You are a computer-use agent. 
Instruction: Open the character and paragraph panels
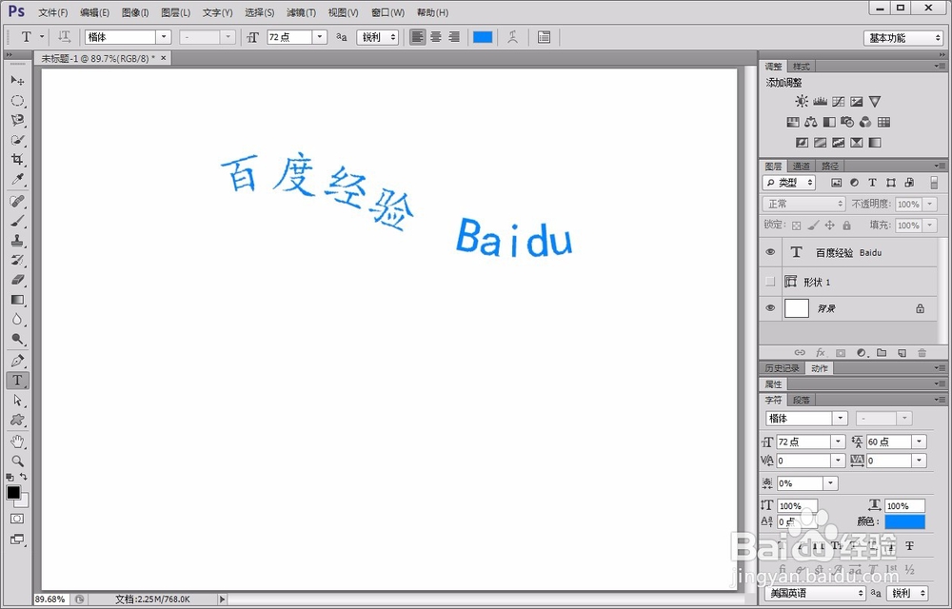point(544,37)
